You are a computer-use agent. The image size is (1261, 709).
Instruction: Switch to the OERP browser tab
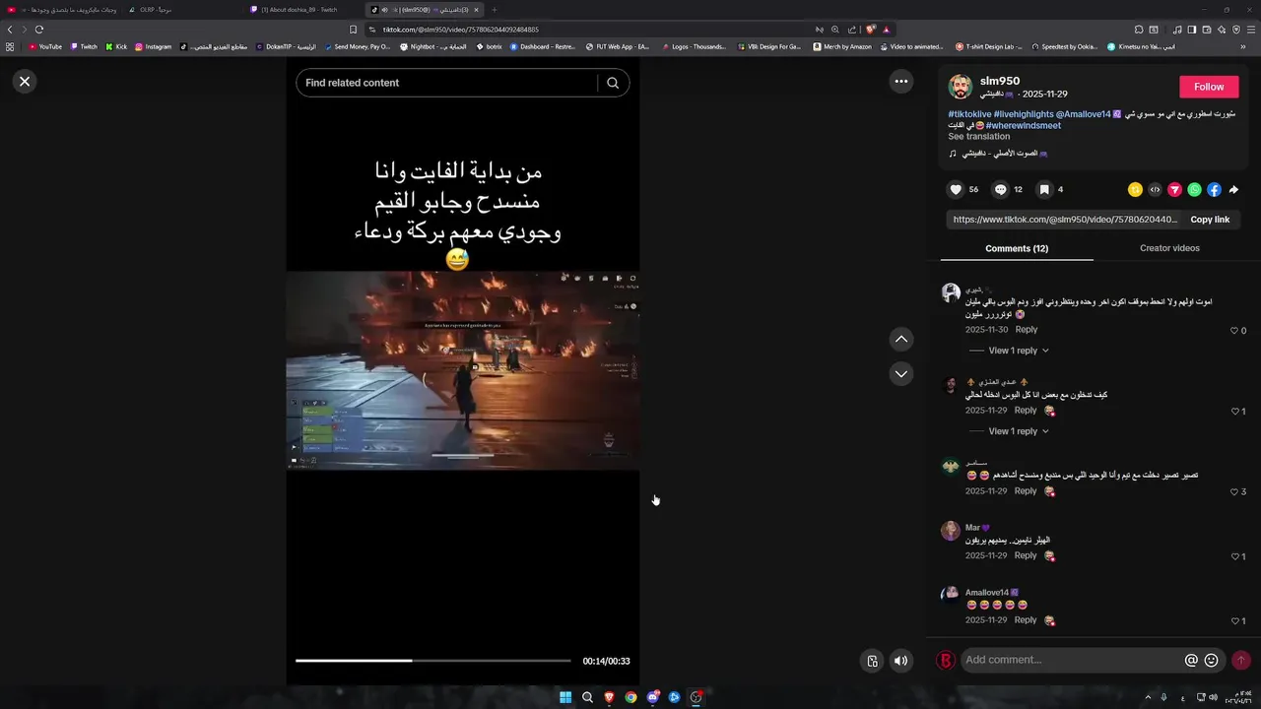pos(156,10)
